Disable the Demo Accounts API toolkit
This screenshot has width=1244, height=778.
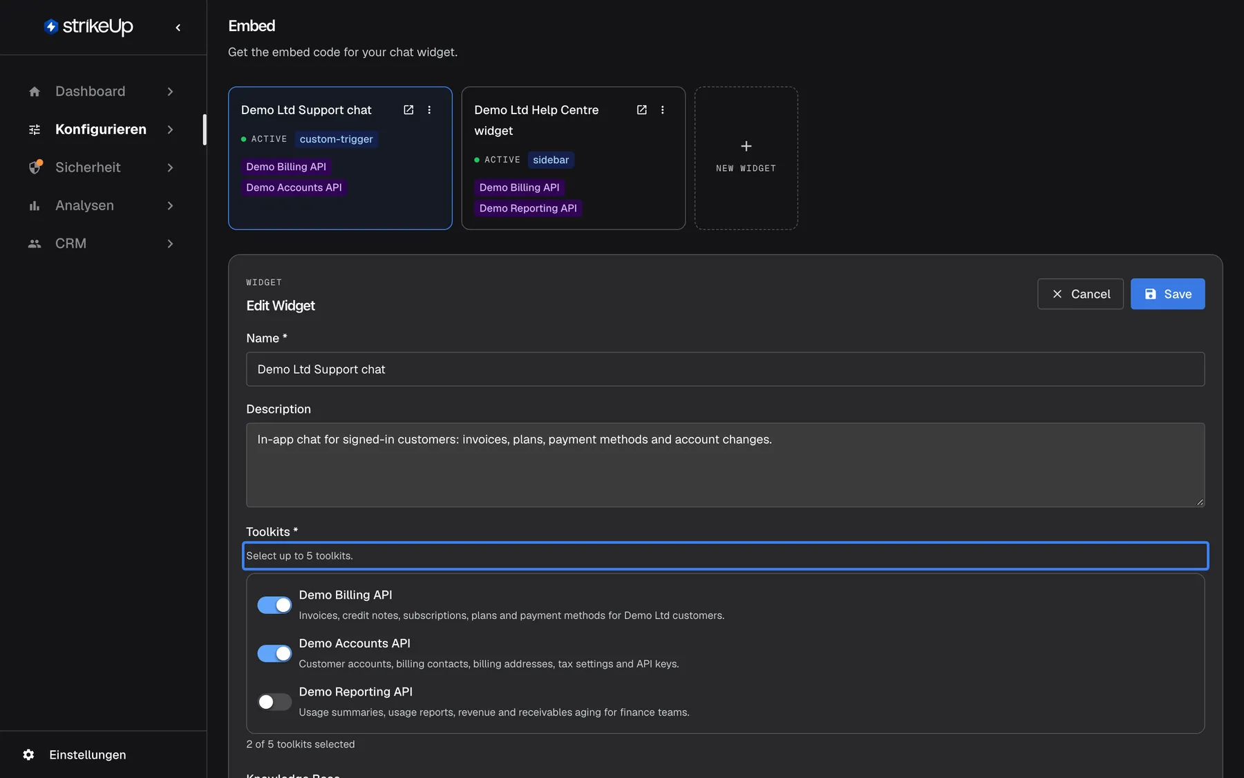click(x=274, y=654)
